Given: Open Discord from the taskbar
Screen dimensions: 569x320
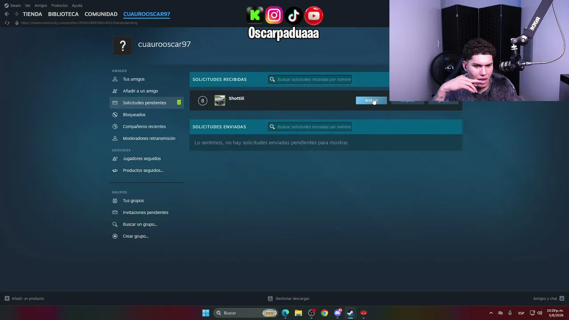Looking at the screenshot, I should (x=337, y=313).
